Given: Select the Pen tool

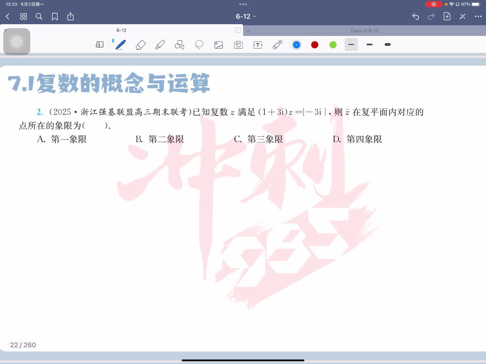Looking at the screenshot, I should pos(120,45).
